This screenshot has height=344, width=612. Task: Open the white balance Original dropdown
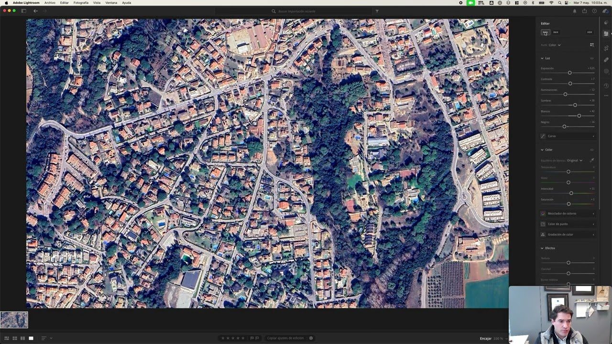pos(574,161)
